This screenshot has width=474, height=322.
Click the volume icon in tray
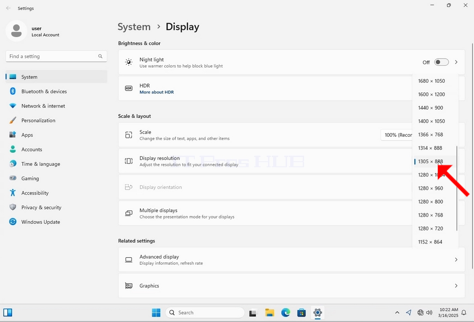pos(429,313)
